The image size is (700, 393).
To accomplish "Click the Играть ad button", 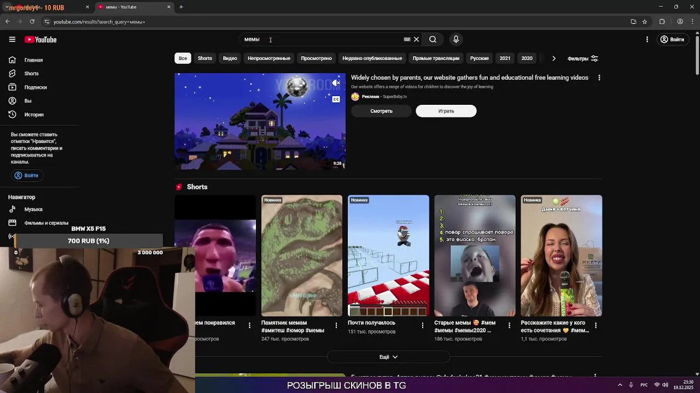I will pos(446,111).
